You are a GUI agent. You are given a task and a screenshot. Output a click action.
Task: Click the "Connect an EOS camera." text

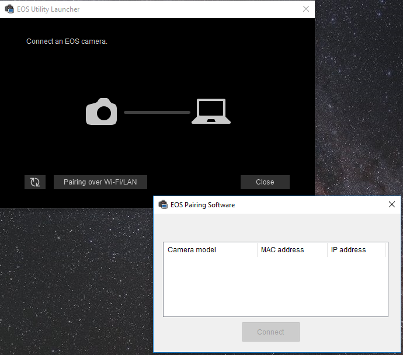tap(67, 42)
